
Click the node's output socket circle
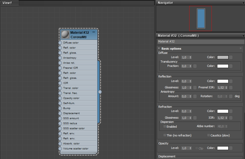[100, 92]
